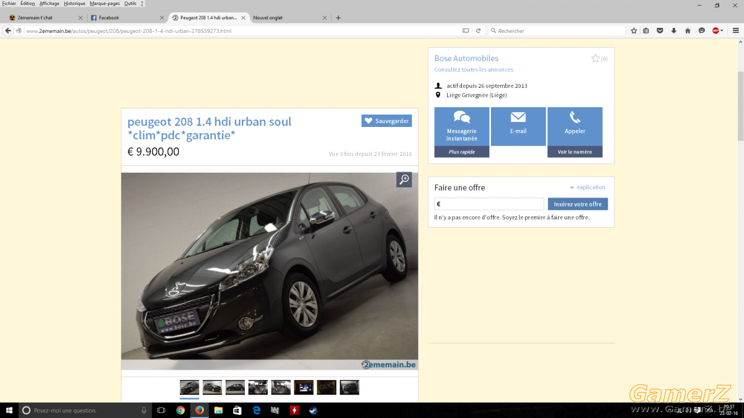Click the Appeler button
This screenshot has width=744, height=418.
[575, 126]
